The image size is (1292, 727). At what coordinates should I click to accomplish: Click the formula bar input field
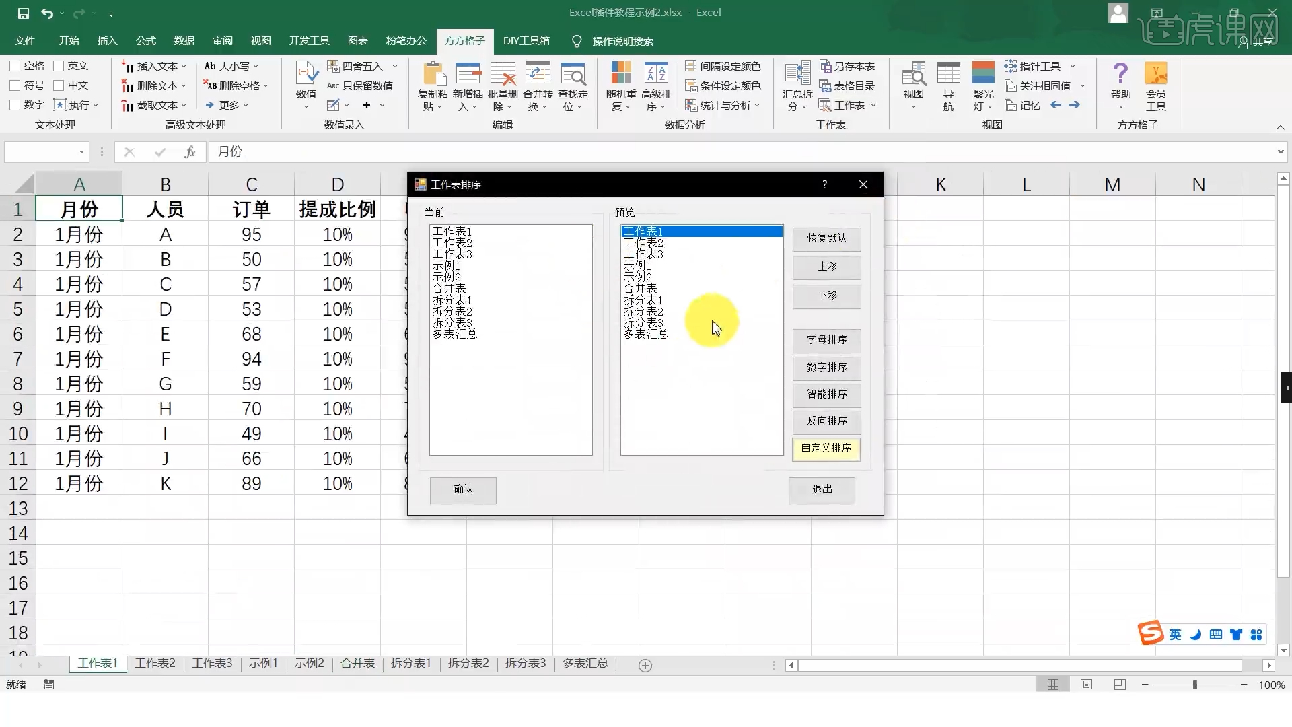click(x=742, y=152)
